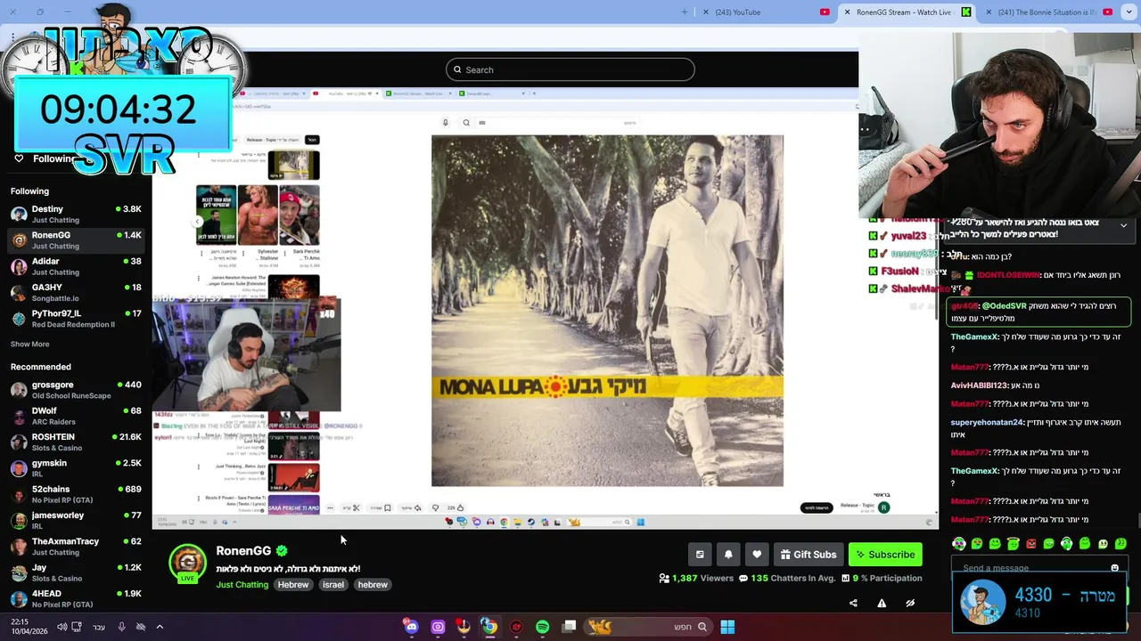The image size is (1141, 641).
Task: Open Chrome from the taskbar
Action: 489,627
